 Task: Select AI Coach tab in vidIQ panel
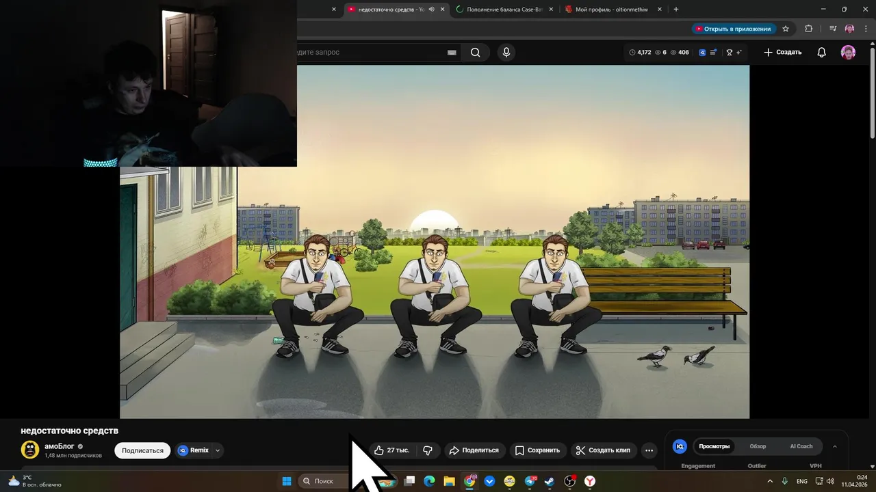click(x=801, y=446)
